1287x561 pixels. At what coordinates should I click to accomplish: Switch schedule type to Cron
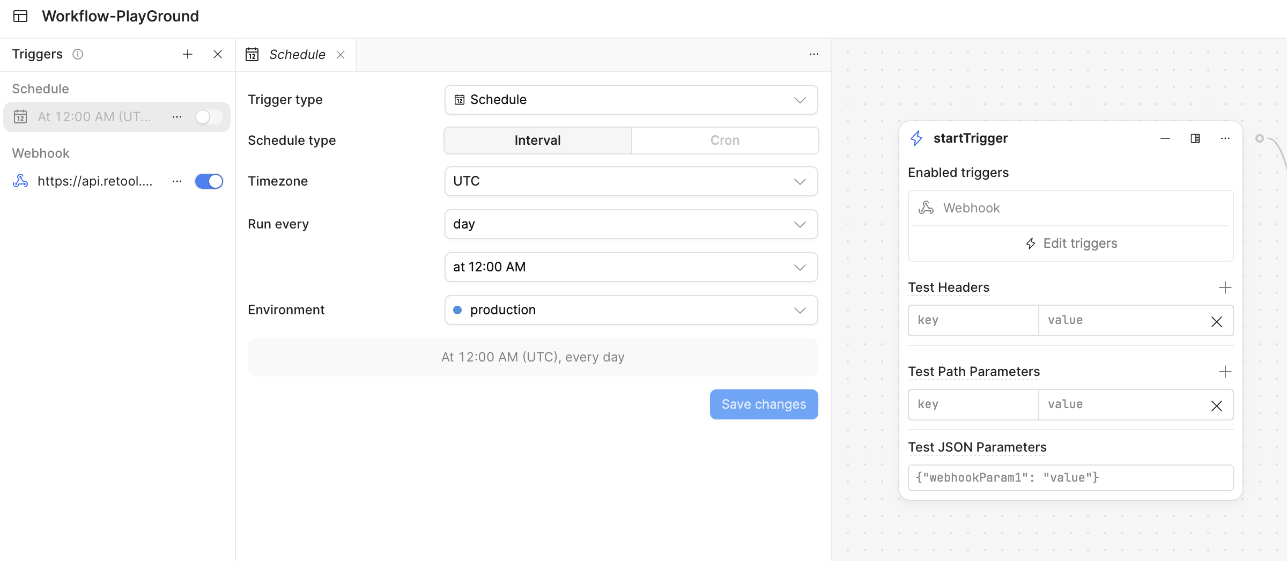click(724, 141)
